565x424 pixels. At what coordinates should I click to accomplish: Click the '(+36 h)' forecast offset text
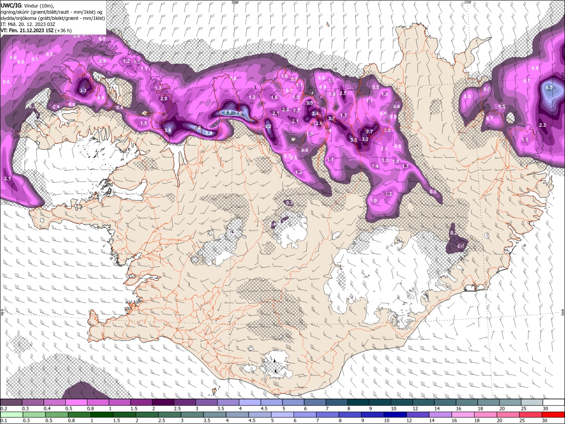pyautogui.click(x=64, y=30)
